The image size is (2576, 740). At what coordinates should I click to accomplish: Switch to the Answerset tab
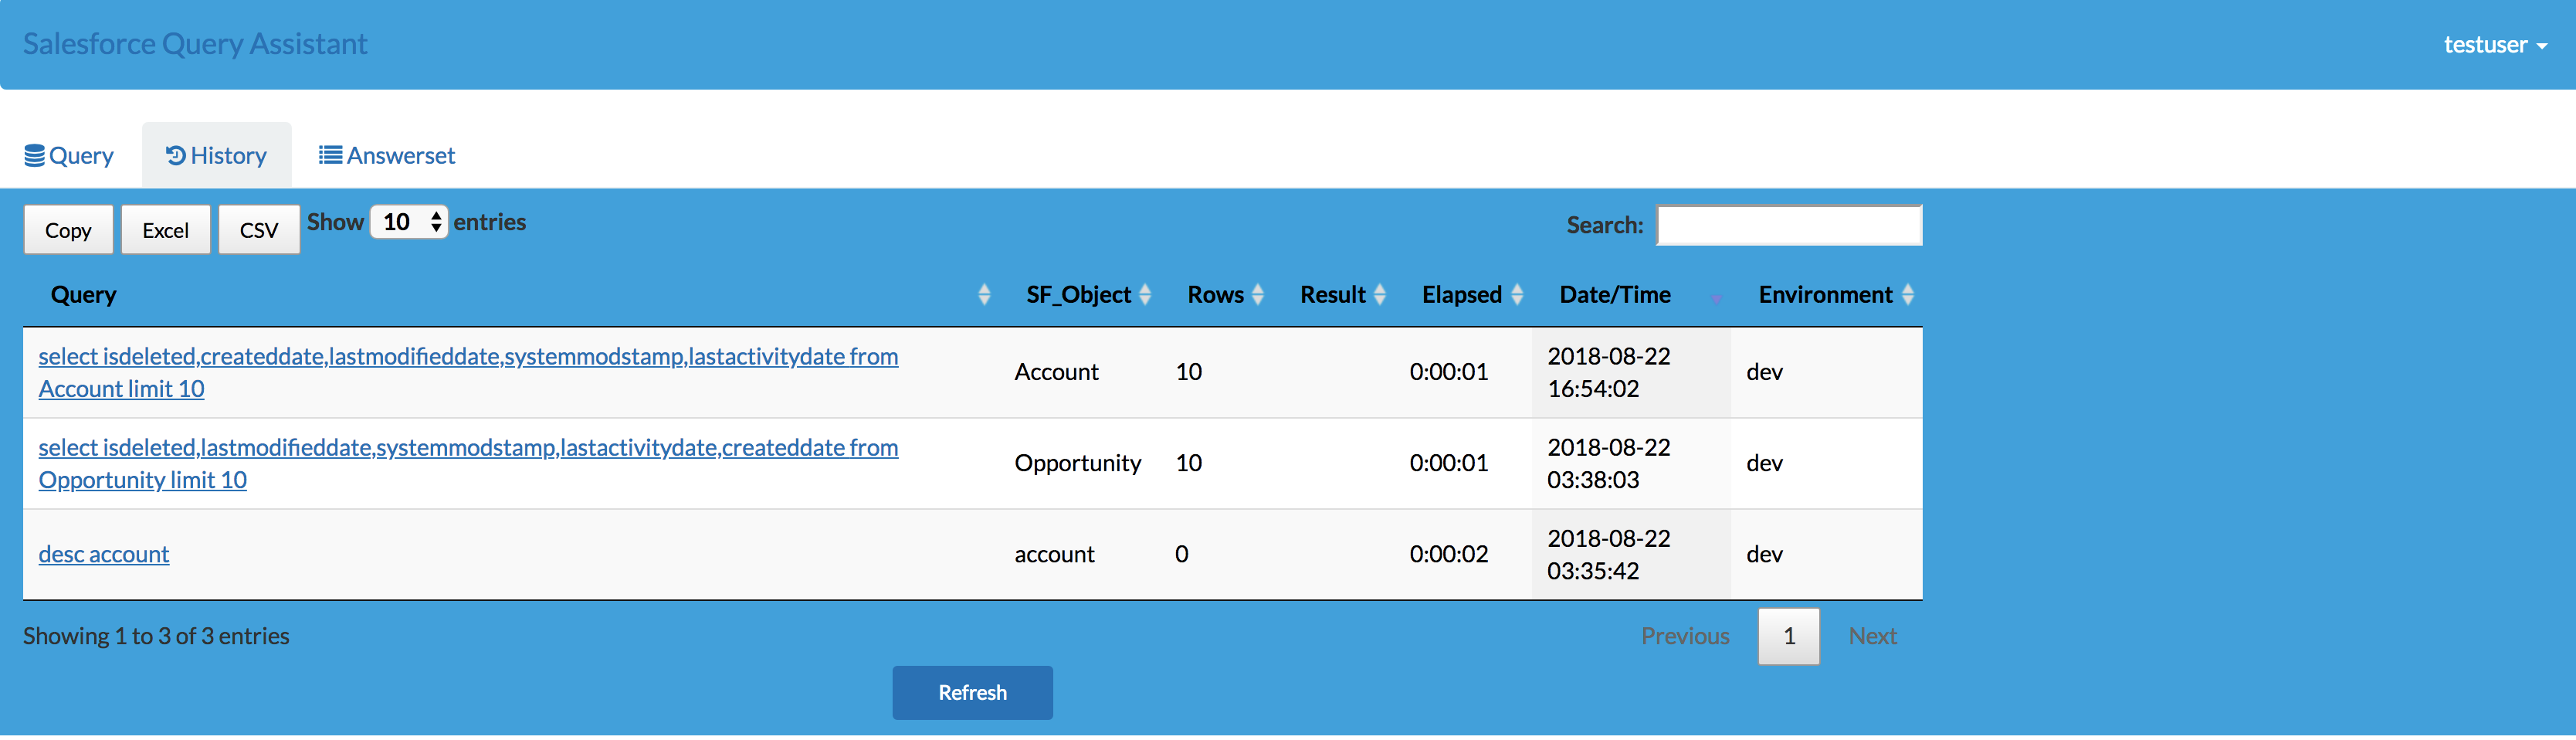pyautogui.click(x=387, y=156)
